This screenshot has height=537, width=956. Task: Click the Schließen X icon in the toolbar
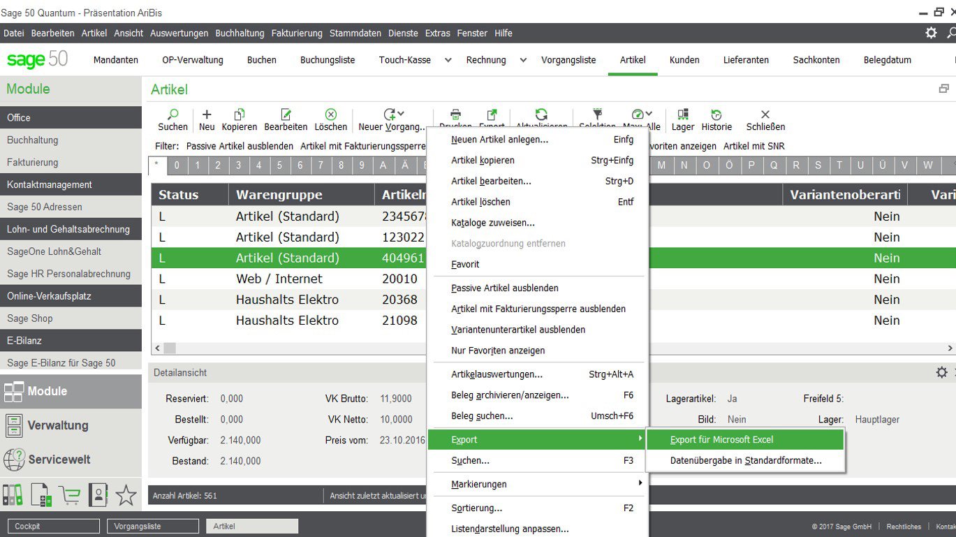[x=765, y=114]
